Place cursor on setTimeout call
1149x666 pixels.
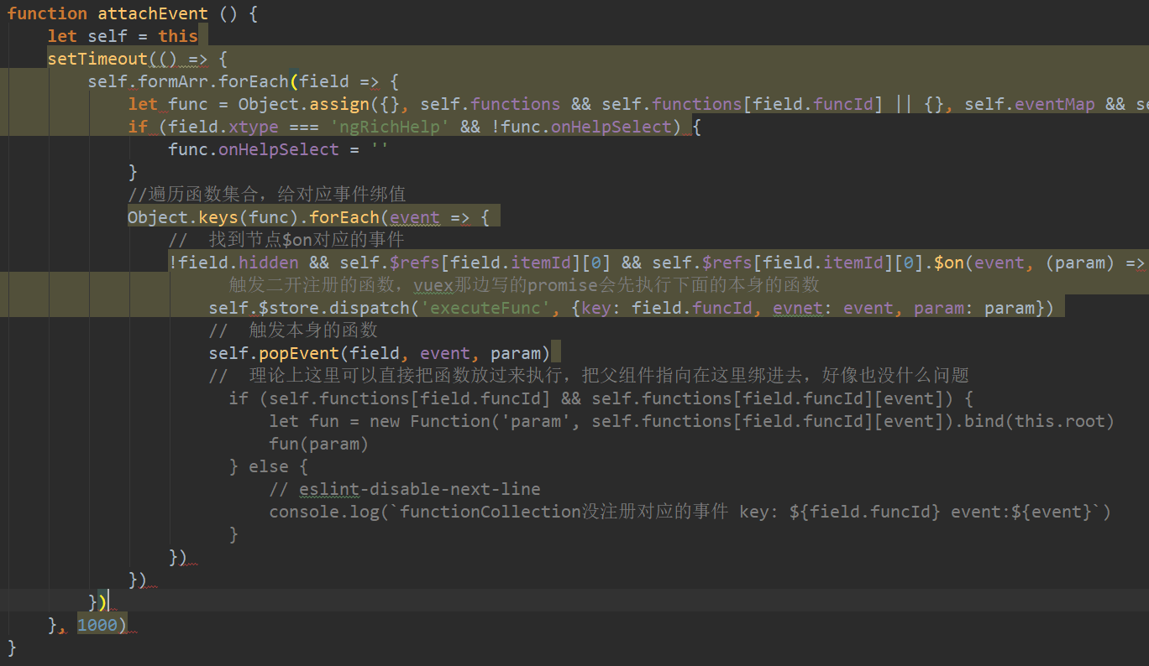coord(97,59)
